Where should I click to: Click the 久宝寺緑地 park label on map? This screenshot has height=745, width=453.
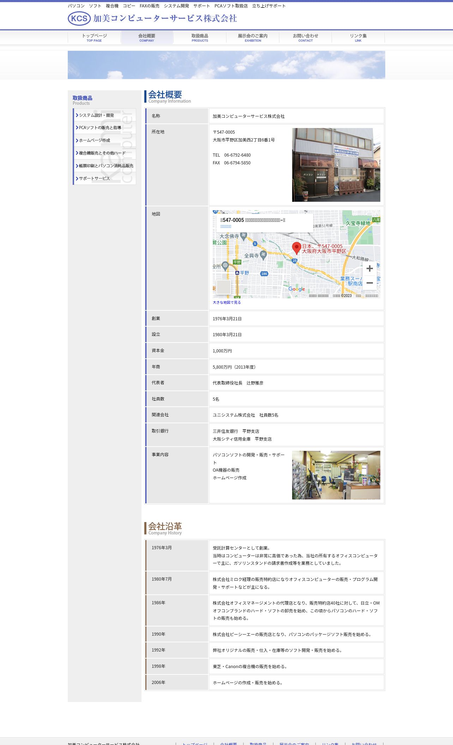[x=358, y=223]
